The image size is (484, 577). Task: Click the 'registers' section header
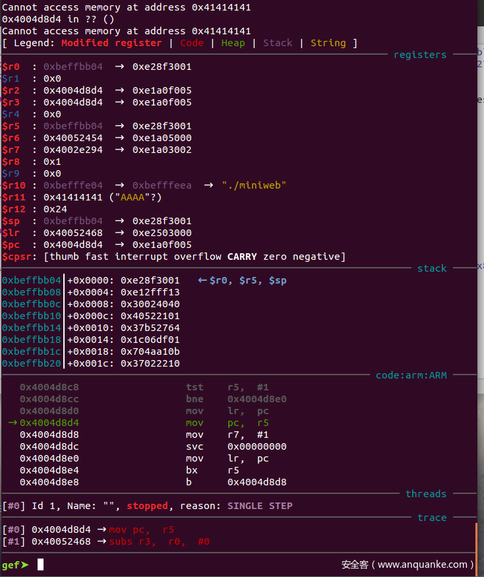tap(420, 55)
